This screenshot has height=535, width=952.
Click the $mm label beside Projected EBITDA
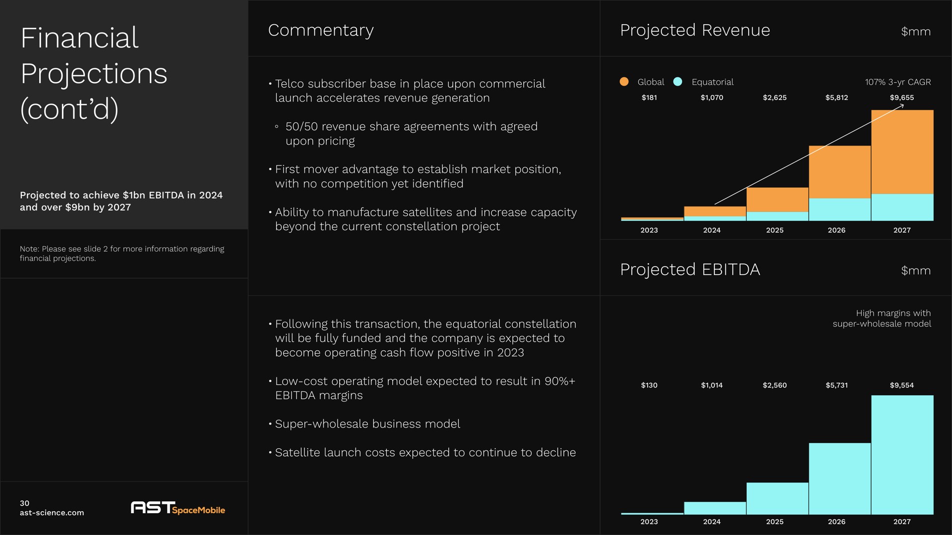tap(916, 270)
